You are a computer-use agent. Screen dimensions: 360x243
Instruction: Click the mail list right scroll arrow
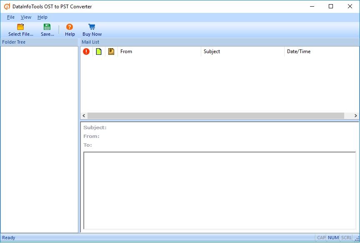[x=356, y=116]
